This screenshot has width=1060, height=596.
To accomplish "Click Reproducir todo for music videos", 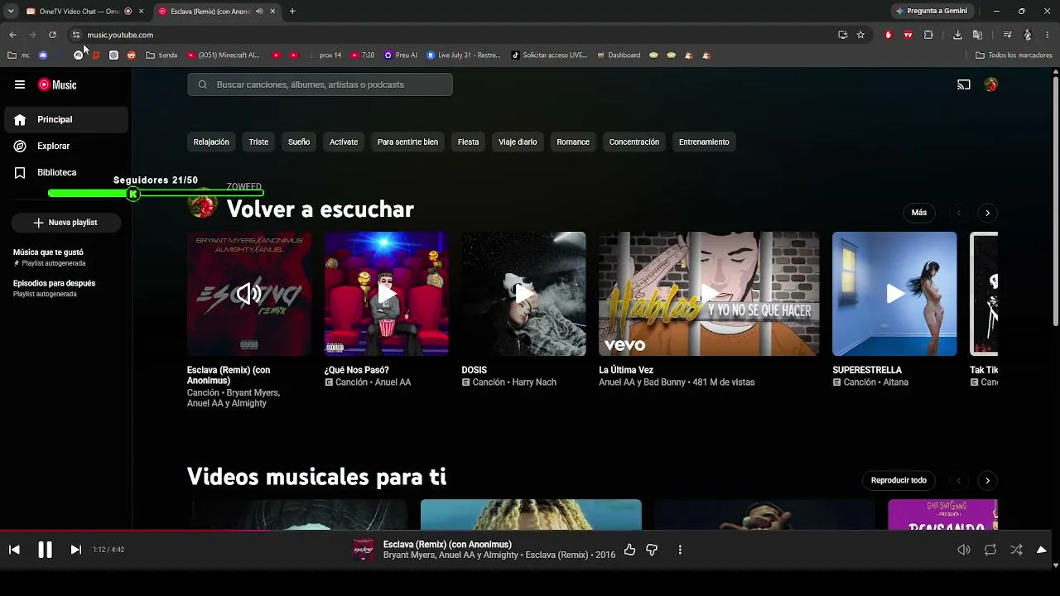I will point(899,480).
